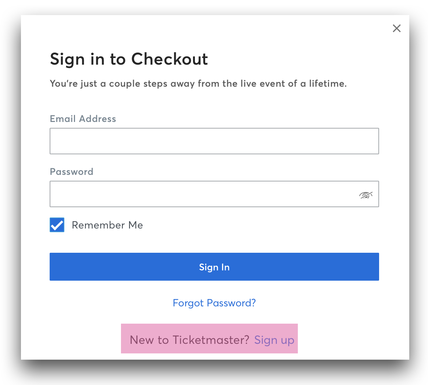This screenshot has height=385, width=428.
Task: Dismiss the modal with the X icon
Action: 396,28
